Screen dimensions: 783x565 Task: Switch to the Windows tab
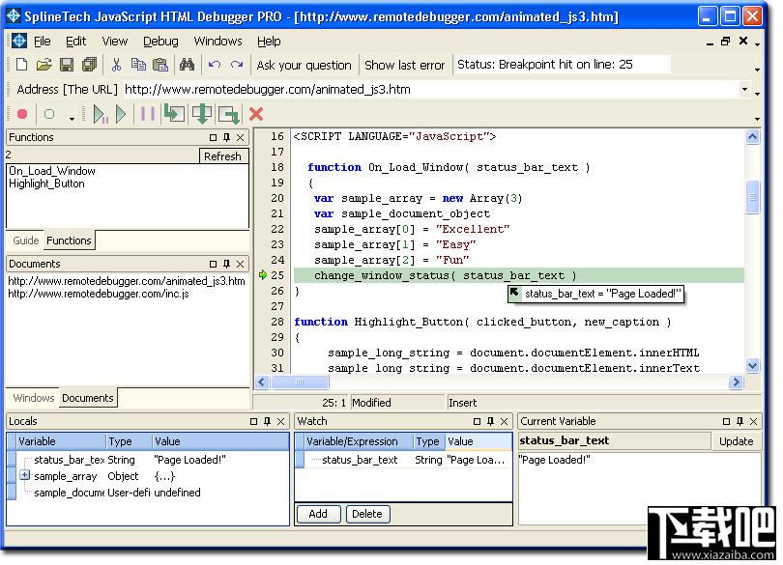coord(34,398)
